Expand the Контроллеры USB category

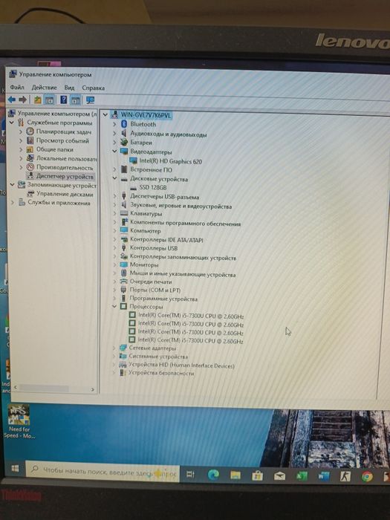click(114, 247)
